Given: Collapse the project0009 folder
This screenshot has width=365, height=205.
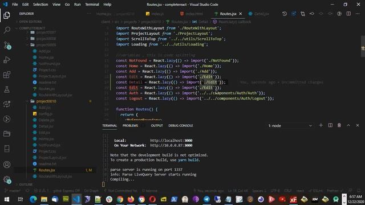Looking at the screenshot, I should pyautogui.click(x=46, y=45).
